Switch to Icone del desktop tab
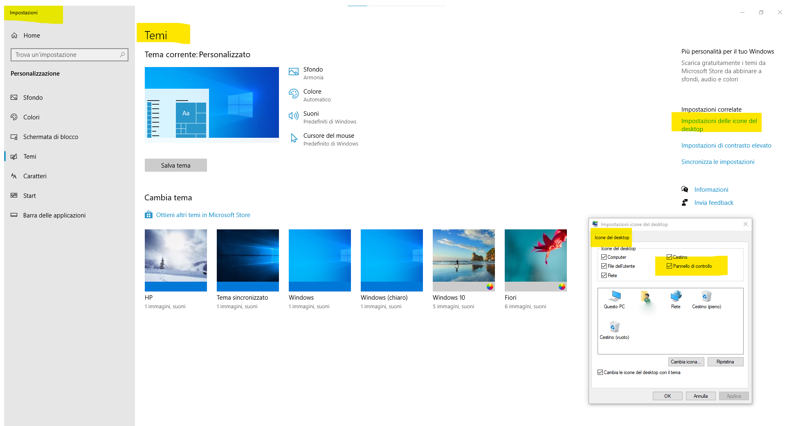 [x=612, y=238]
